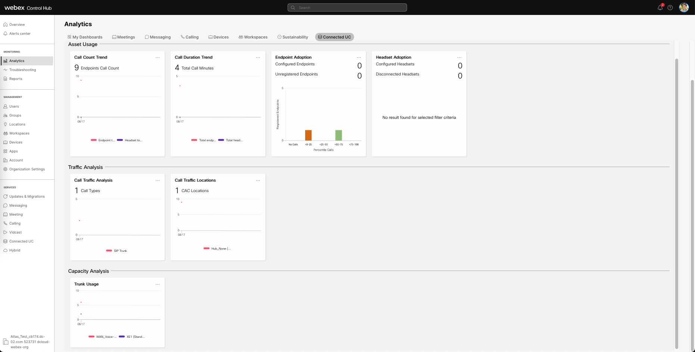Toggle the Headset legend in Call Count Trend
Image resolution: width=695 pixels, height=352 pixels.
click(x=129, y=140)
